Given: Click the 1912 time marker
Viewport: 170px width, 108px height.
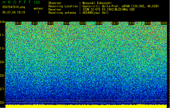Looking at the screenshot, I should tap(34, 23).
